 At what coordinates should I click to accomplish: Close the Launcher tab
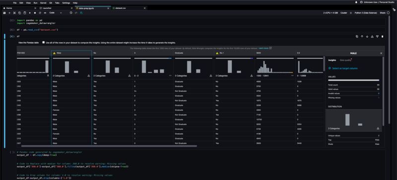(71, 8)
